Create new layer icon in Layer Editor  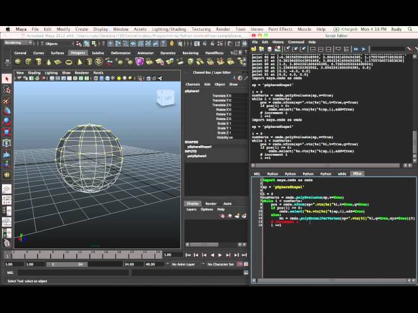237,216
